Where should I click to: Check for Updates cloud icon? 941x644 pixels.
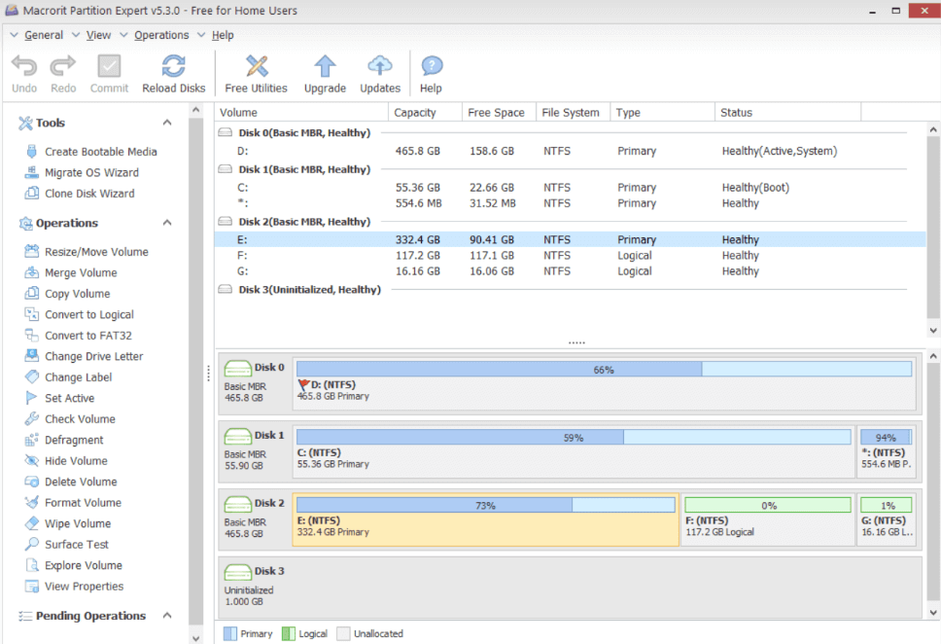(x=380, y=66)
